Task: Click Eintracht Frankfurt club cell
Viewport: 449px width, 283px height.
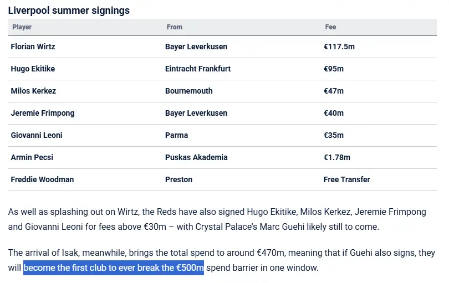Action: pyautogui.click(x=198, y=69)
